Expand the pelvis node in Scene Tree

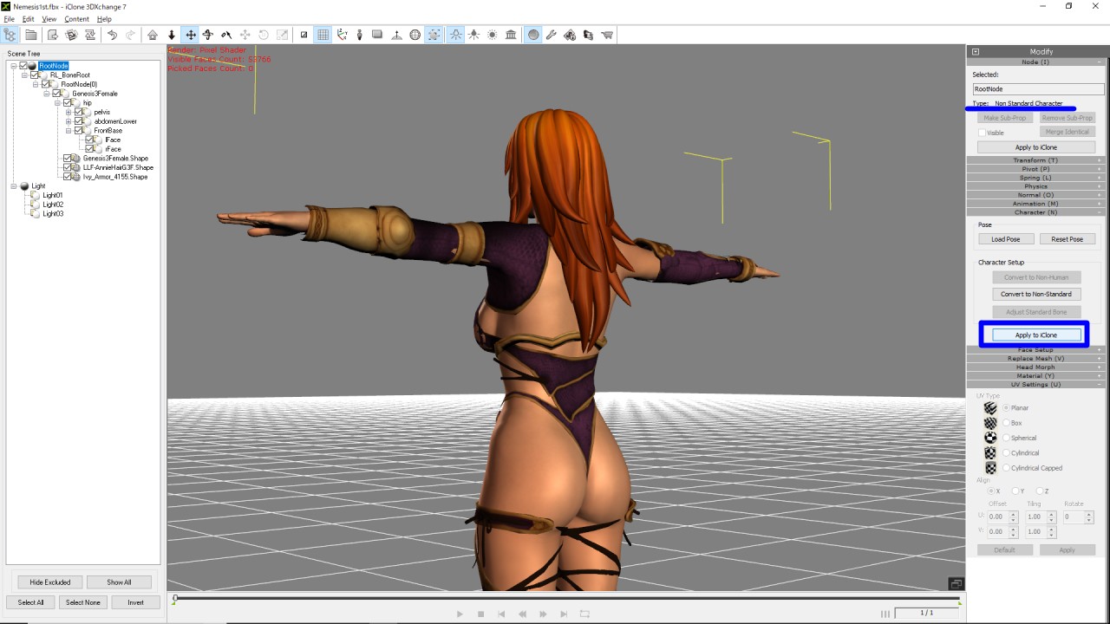click(x=69, y=112)
